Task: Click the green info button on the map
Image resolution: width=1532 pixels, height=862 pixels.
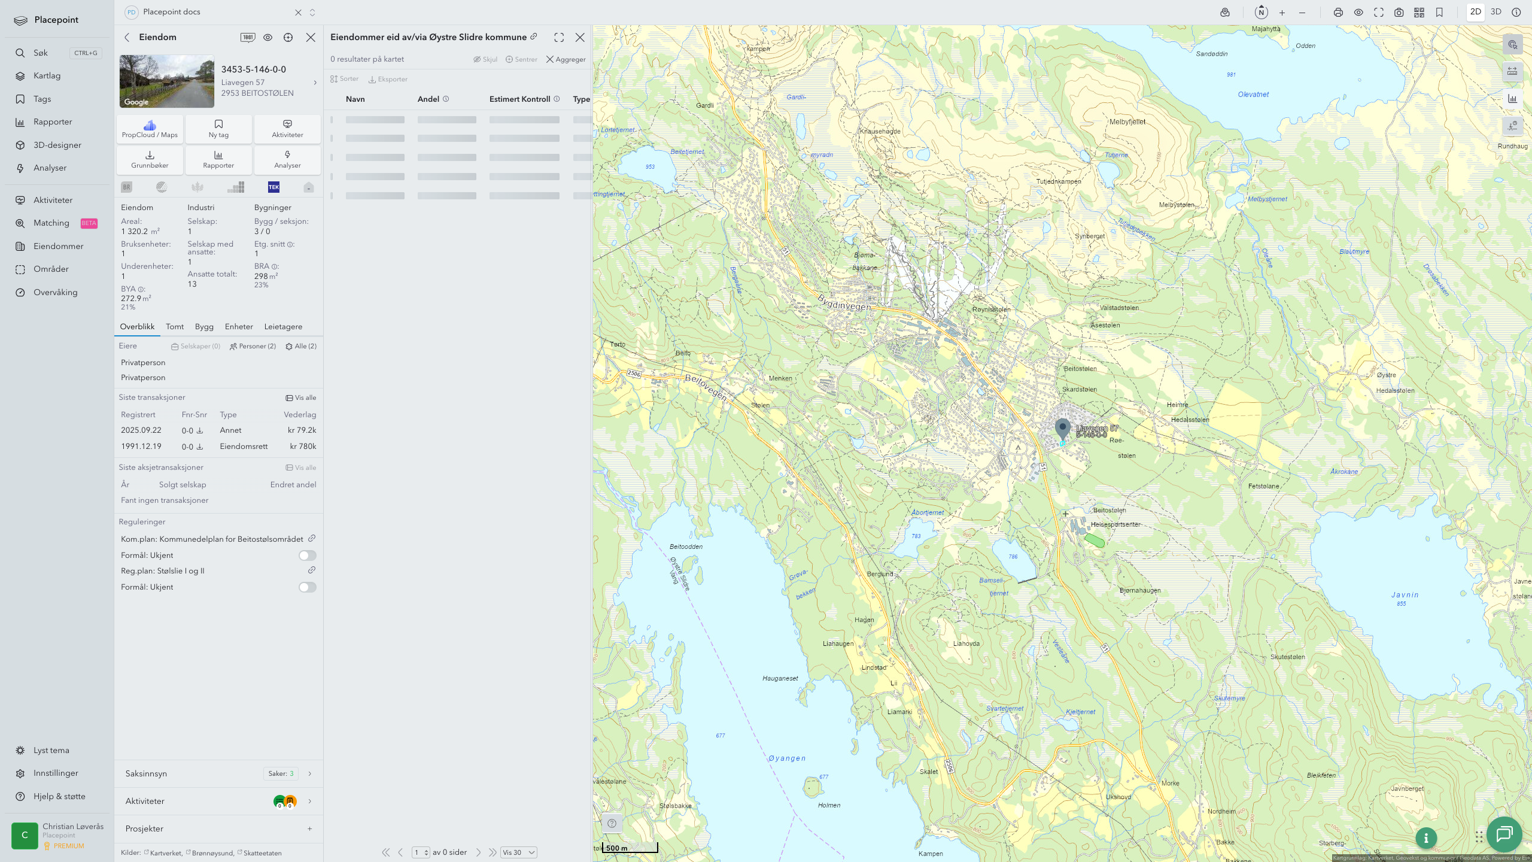Action: [1426, 838]
